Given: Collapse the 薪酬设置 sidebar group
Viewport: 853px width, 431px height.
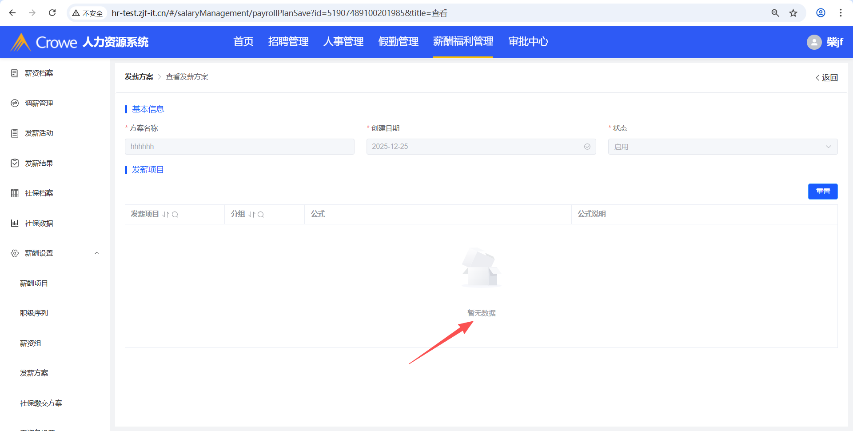Looking at the screenshot, I should point(96,253).
